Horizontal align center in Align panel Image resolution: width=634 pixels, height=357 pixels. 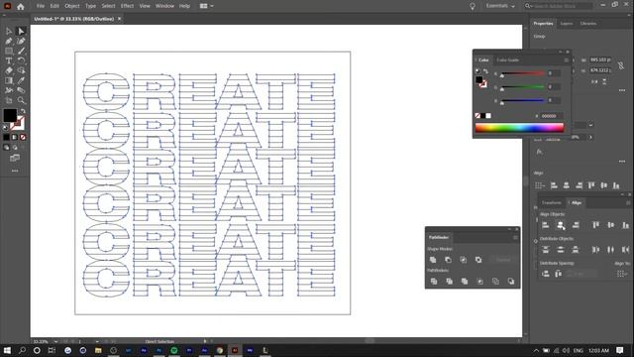point(561,225)
